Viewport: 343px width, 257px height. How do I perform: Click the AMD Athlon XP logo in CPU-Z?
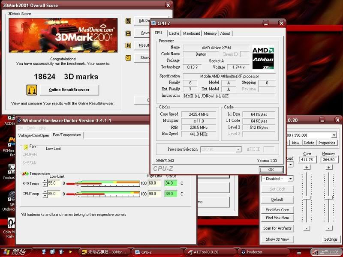tap(263, 58)
